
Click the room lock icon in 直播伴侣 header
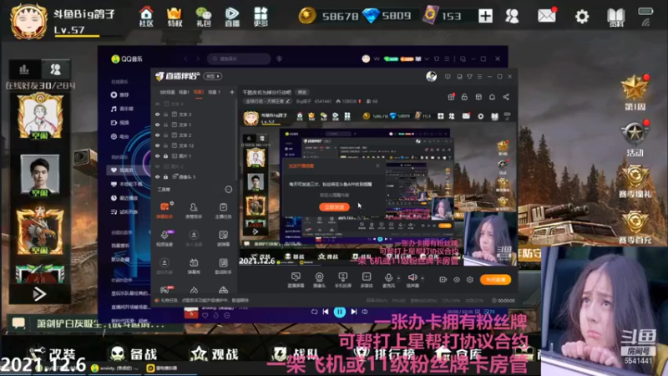click(464, 97)
